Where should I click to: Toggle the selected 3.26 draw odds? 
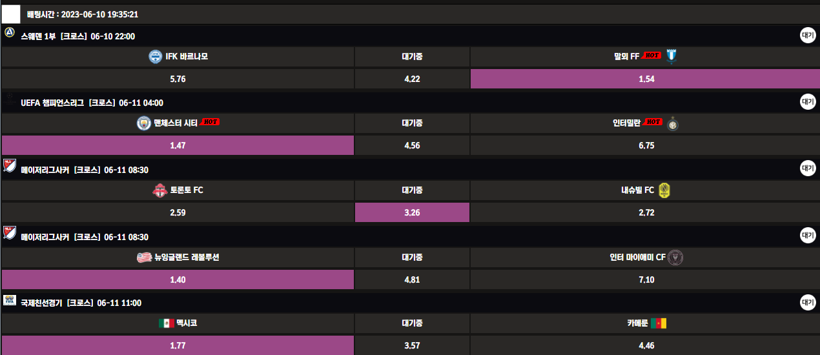pyautogui.click(x=412, y=212)
